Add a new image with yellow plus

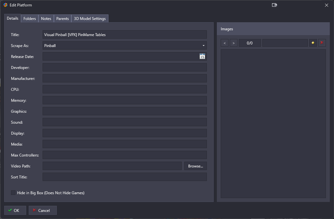313,43
